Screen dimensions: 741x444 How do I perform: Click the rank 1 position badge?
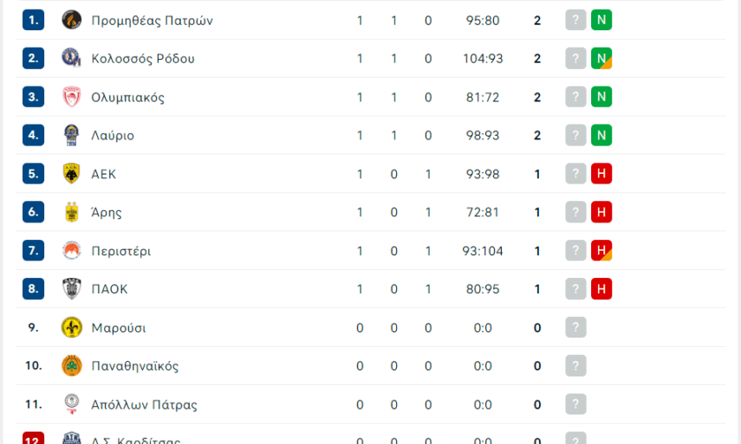[33, 20]
